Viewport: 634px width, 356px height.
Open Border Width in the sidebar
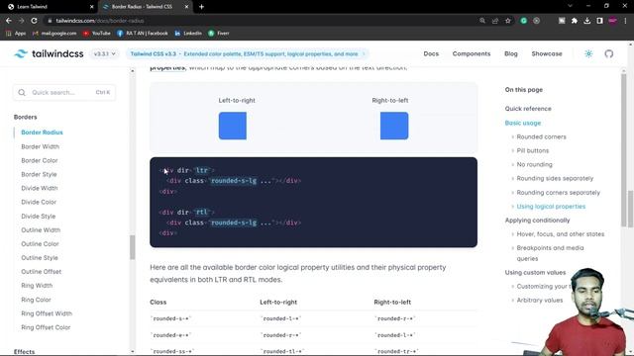[x=40, y=146]
